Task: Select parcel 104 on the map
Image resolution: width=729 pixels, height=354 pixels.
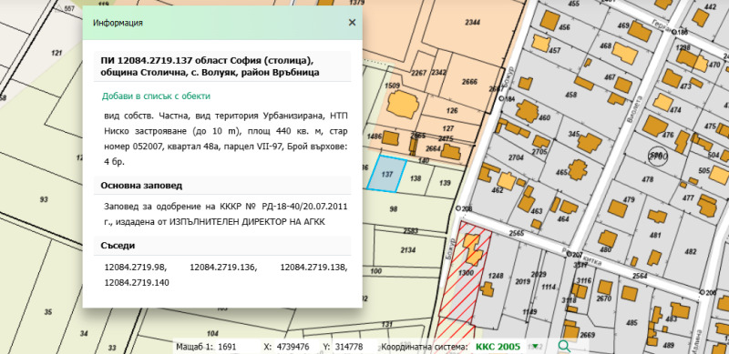Action: 212,334
